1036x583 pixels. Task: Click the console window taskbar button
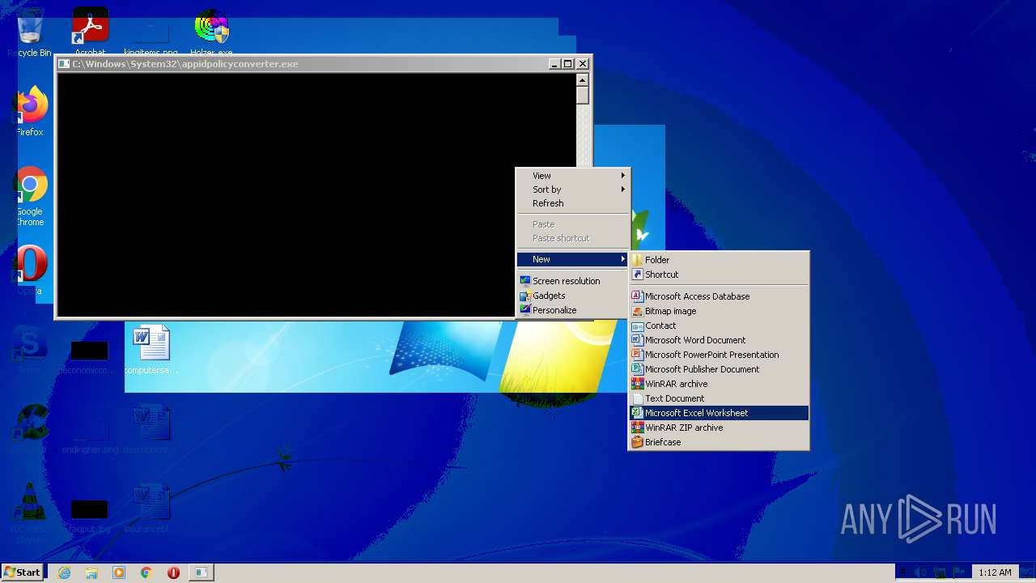201,572
